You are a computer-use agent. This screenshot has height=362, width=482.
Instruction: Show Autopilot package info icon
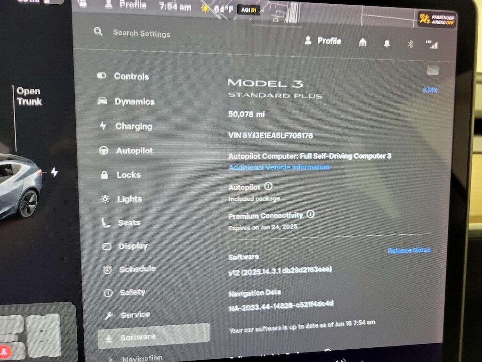click(268, 186)
